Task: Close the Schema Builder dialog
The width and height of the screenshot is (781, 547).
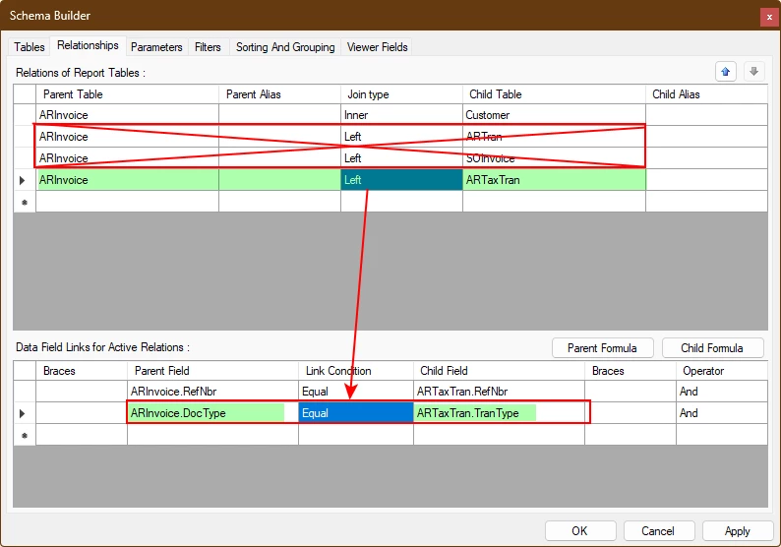Action: tap(769, 17)
